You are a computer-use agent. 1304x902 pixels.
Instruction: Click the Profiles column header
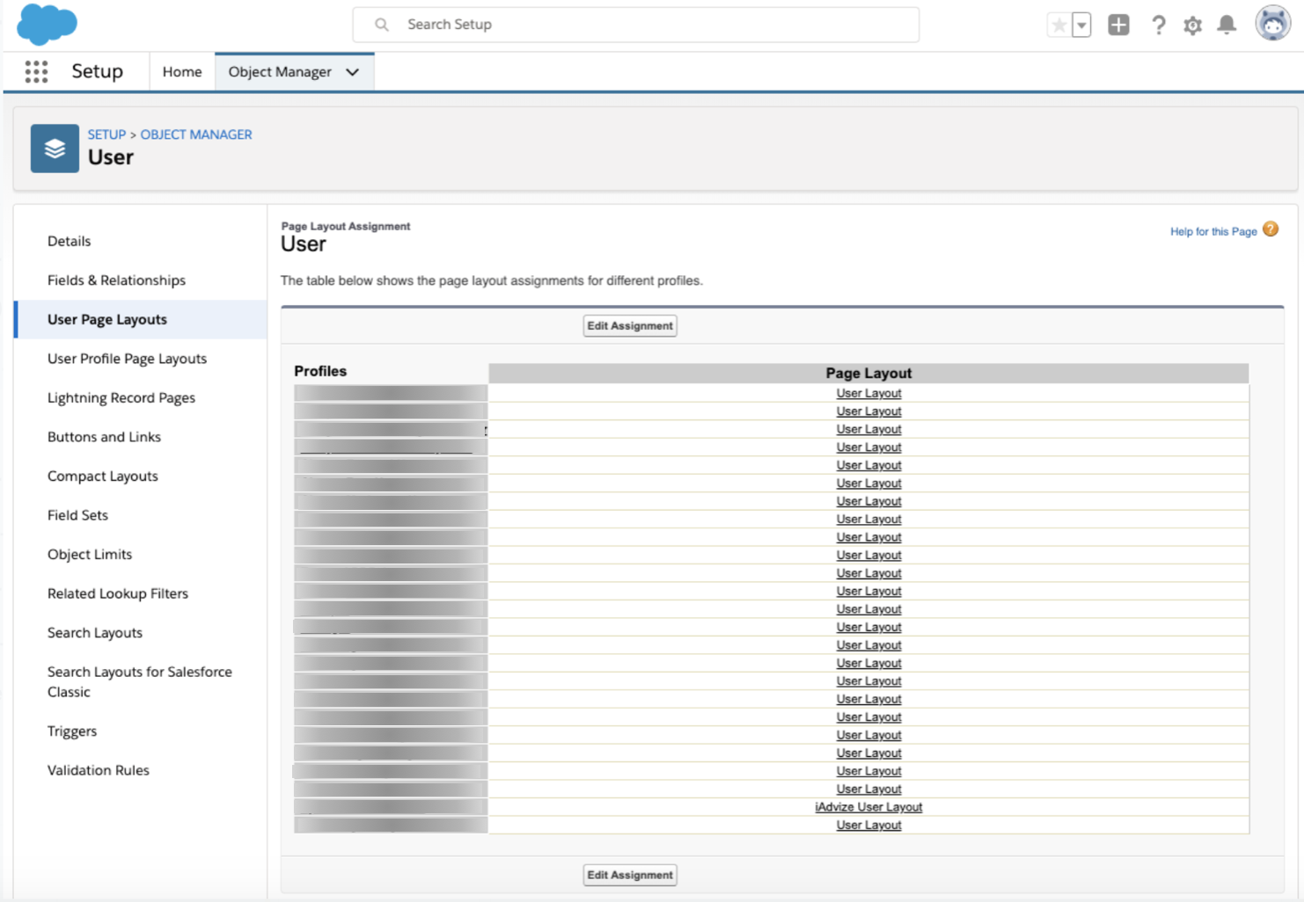[320, 371]
